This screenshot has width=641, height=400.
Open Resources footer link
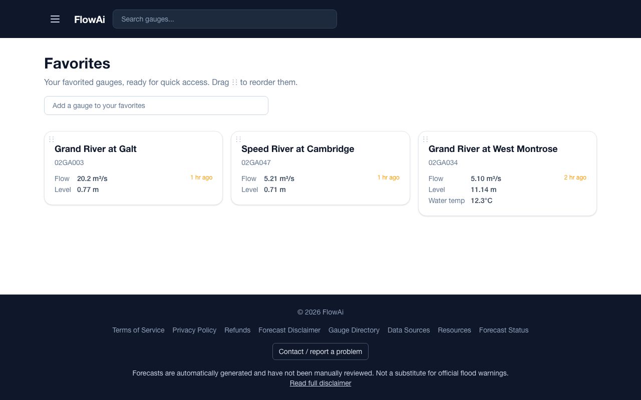pyautogui.click(x=454, y=330)
